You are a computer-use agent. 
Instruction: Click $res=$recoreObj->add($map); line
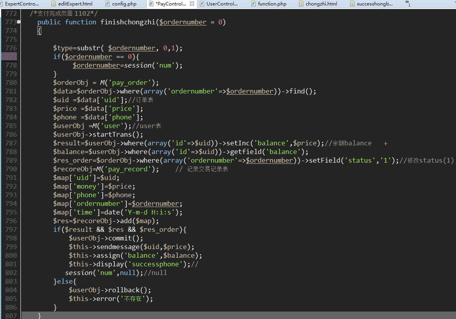[x=106, y=221]
